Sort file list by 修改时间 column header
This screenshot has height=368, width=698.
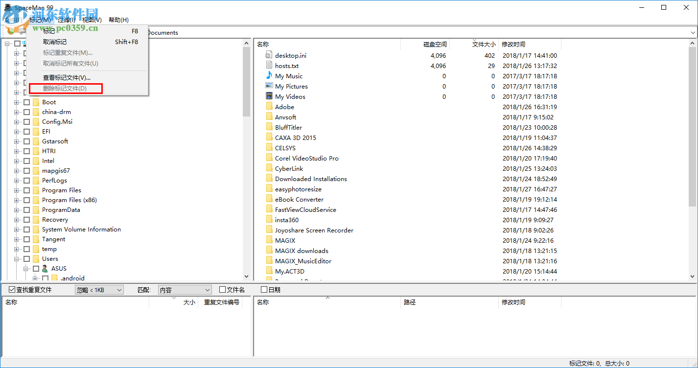pos(513,45)
